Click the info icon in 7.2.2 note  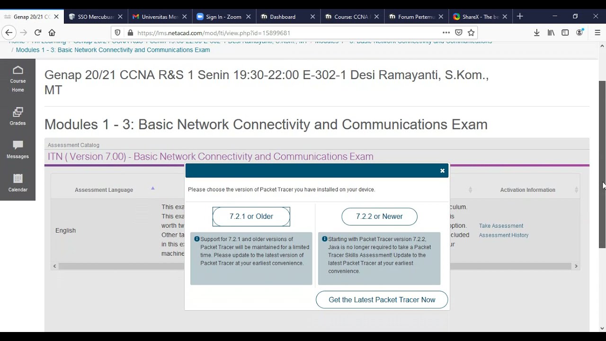325,239
